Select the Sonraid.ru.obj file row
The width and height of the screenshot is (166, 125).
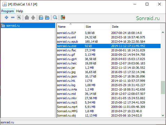pos(109,115)
